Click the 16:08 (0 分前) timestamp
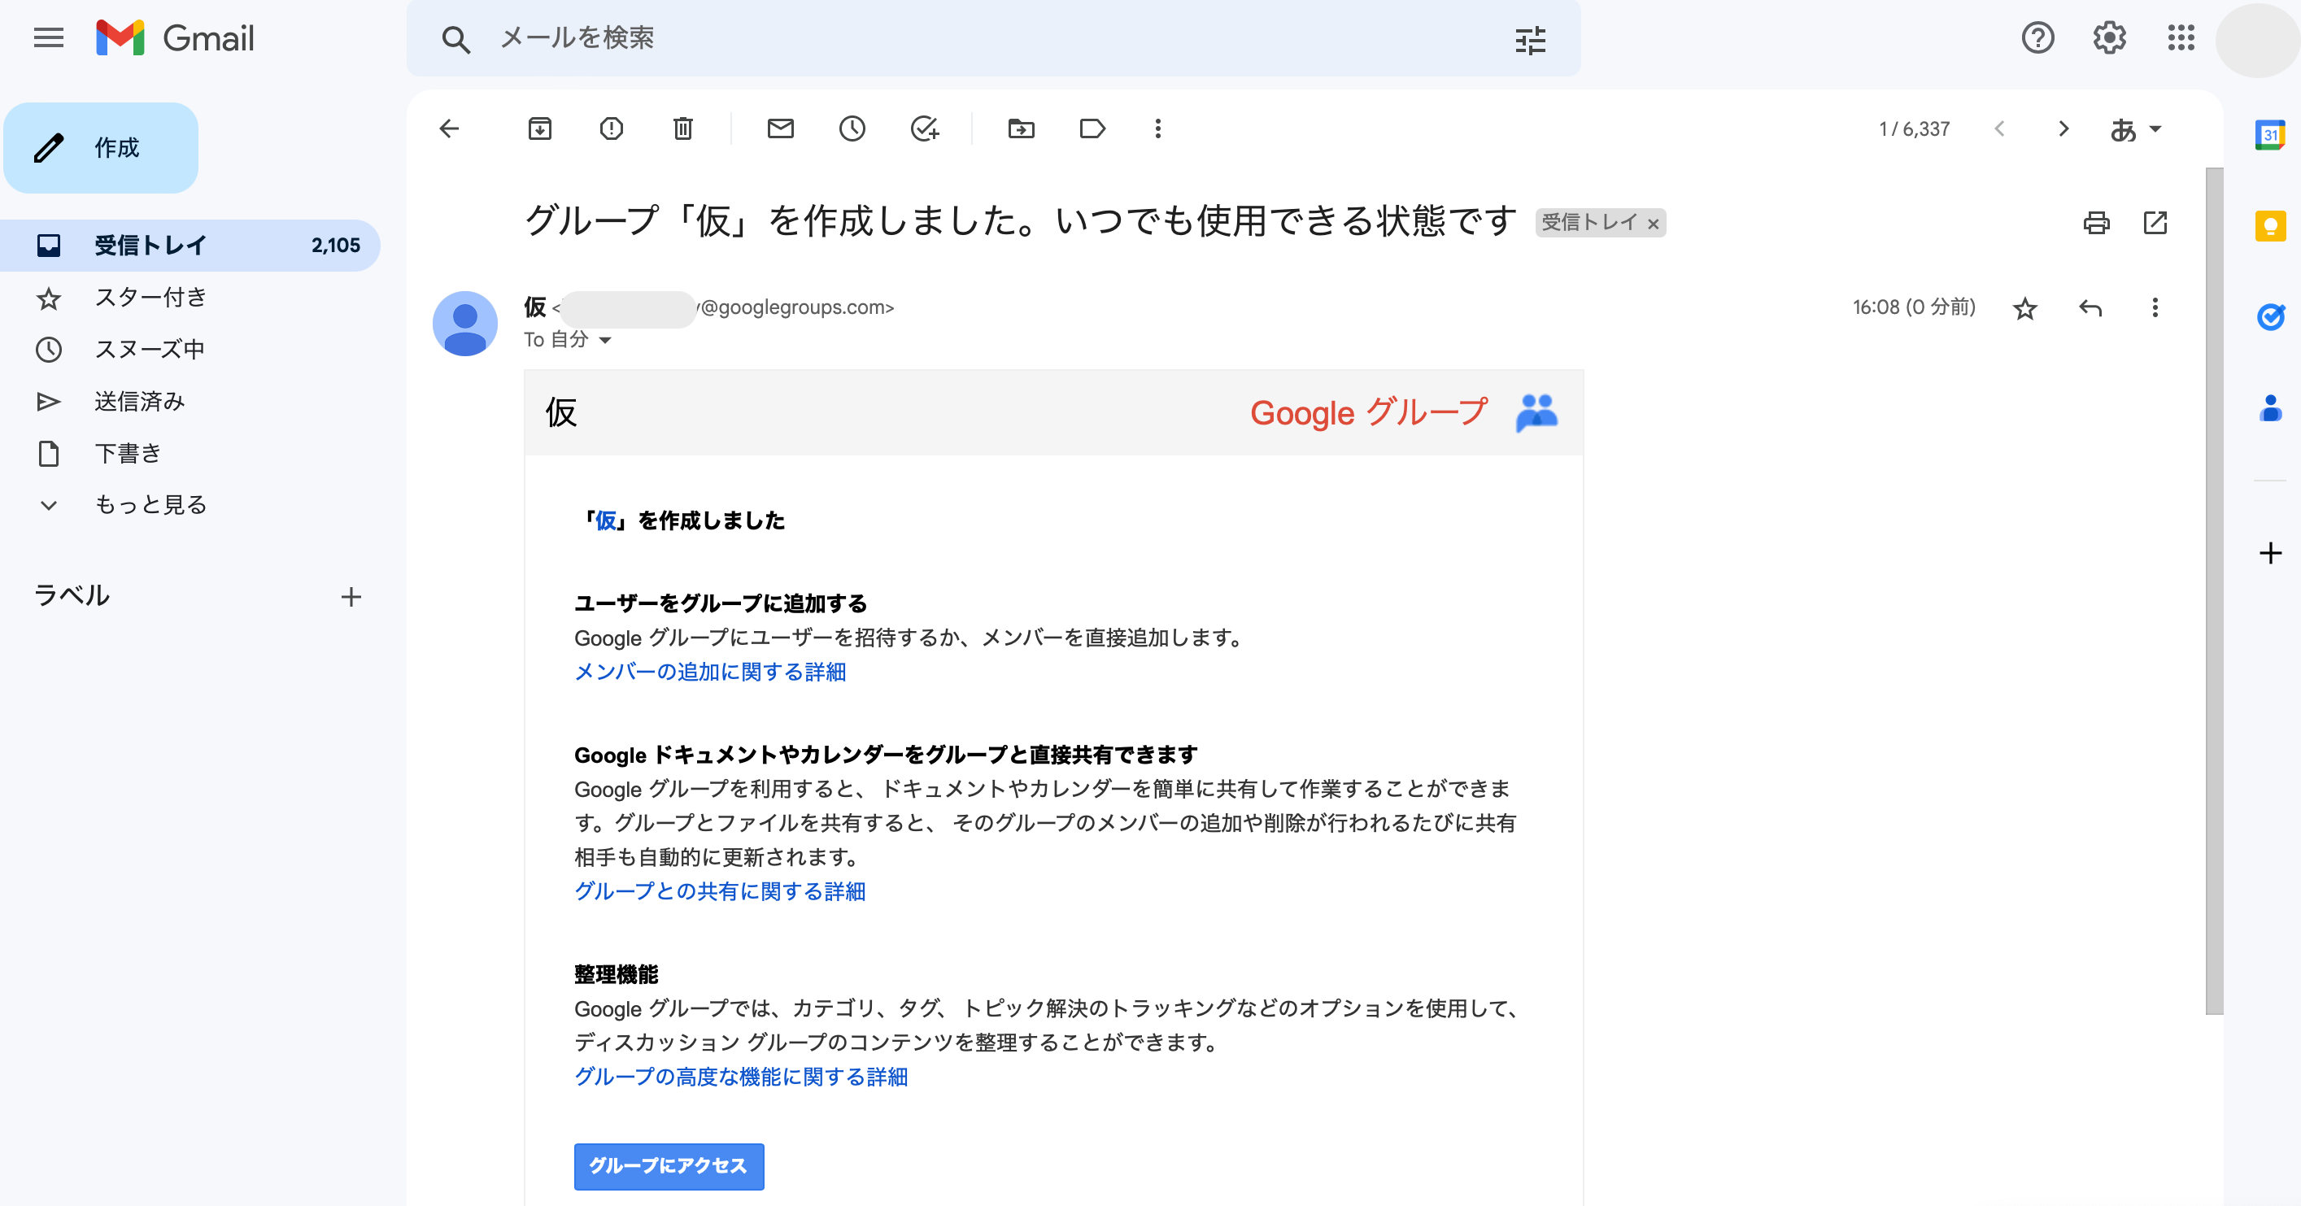 (1913, 307)
